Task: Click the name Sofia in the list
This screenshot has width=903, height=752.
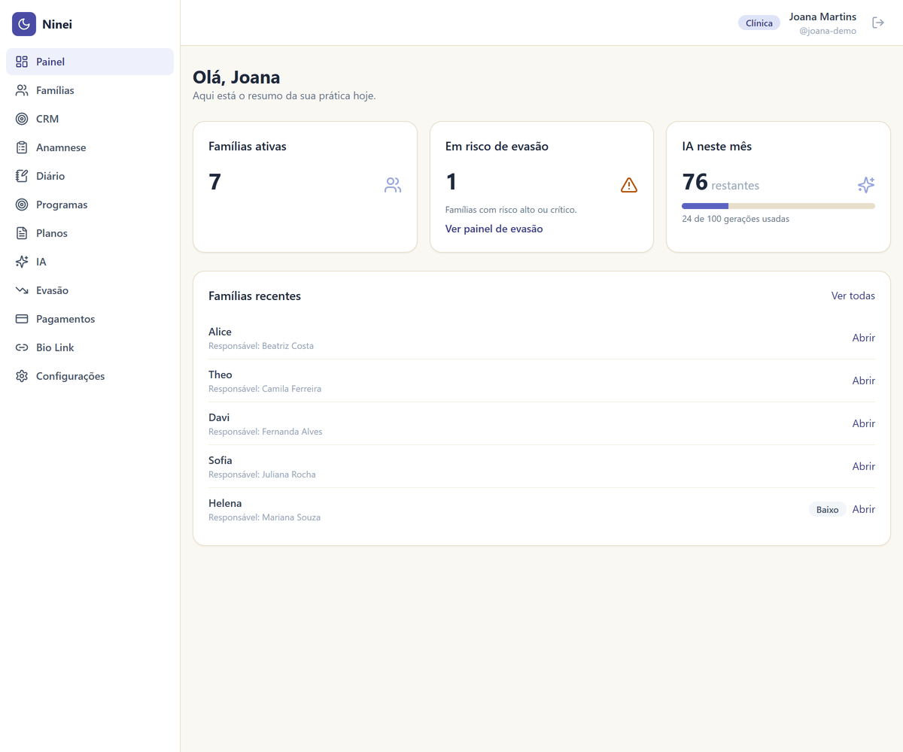Action: click(220, 460)
